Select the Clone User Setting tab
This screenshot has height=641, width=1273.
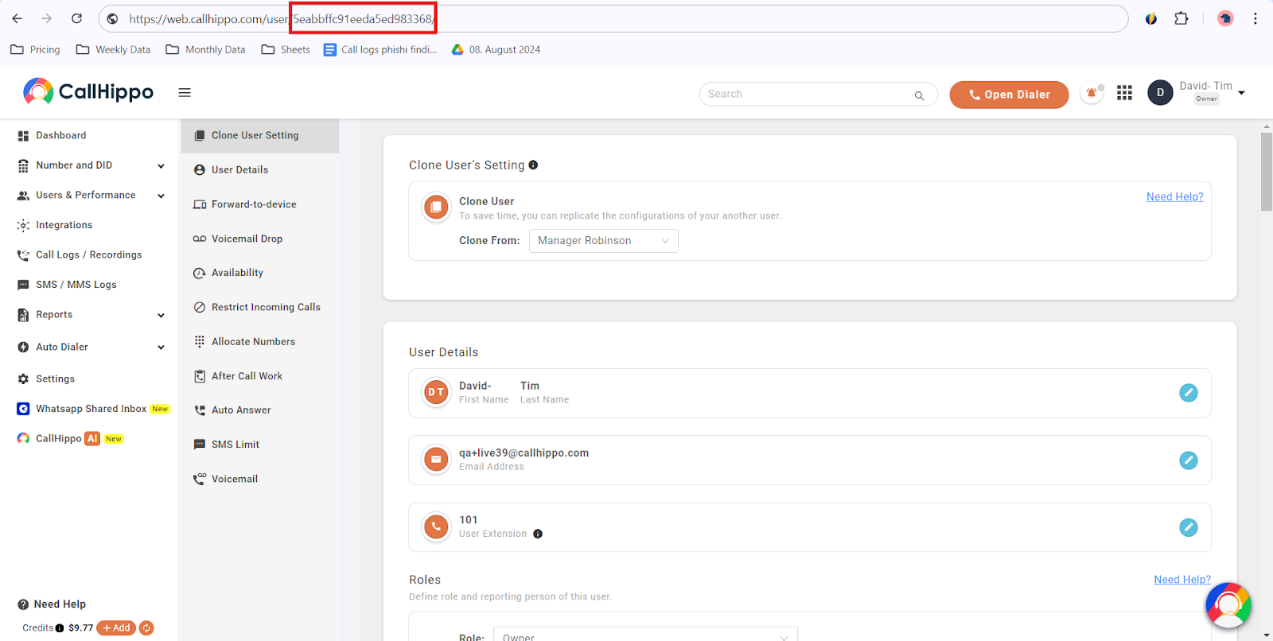(260, 136)
